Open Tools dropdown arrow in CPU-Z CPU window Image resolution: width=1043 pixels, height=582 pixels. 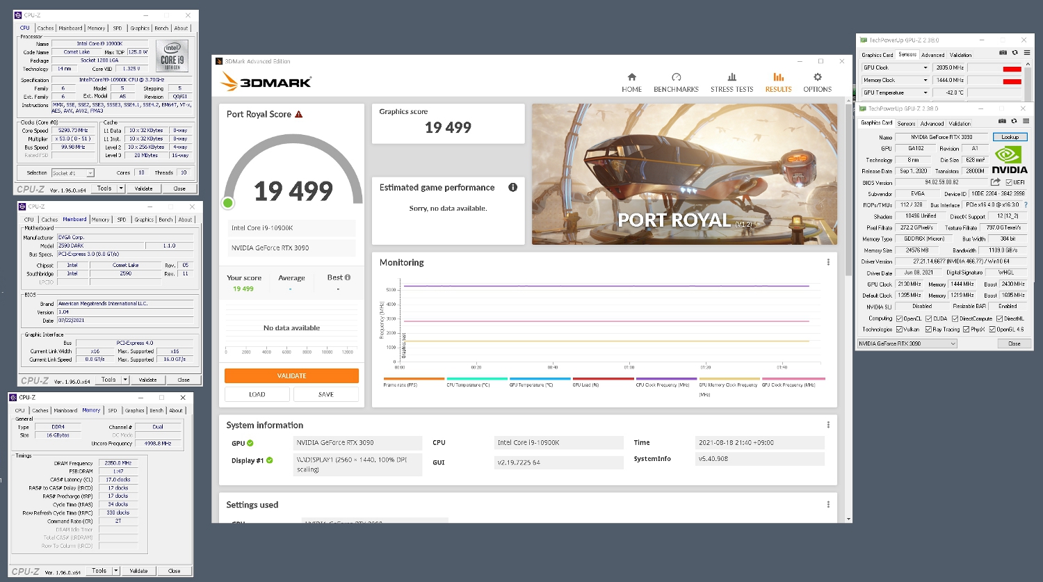[x=121, y=188]
